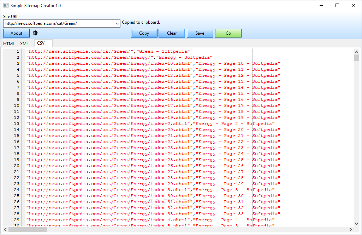
Task: Click the "Energy - Page 17" row
Action: pos(153,105)
